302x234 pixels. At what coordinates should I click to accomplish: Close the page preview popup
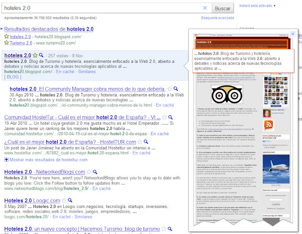click(x=293, y=34)
